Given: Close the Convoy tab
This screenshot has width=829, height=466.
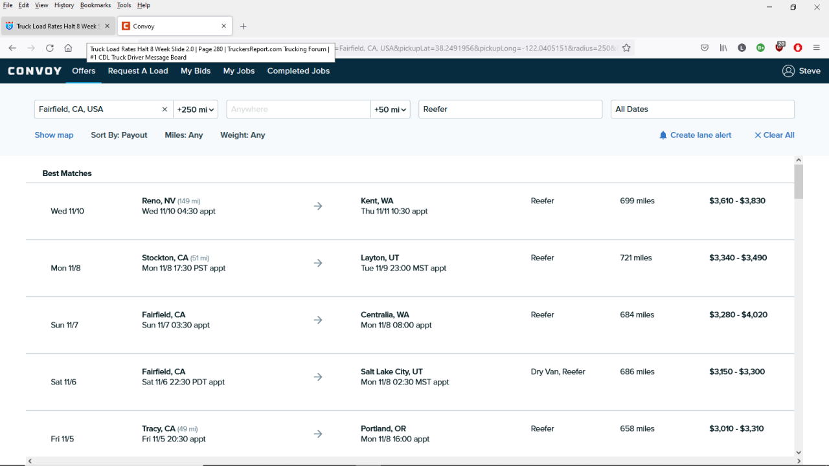Looking at the screenshot, I should pyautogui.click(x=223, y=27).
